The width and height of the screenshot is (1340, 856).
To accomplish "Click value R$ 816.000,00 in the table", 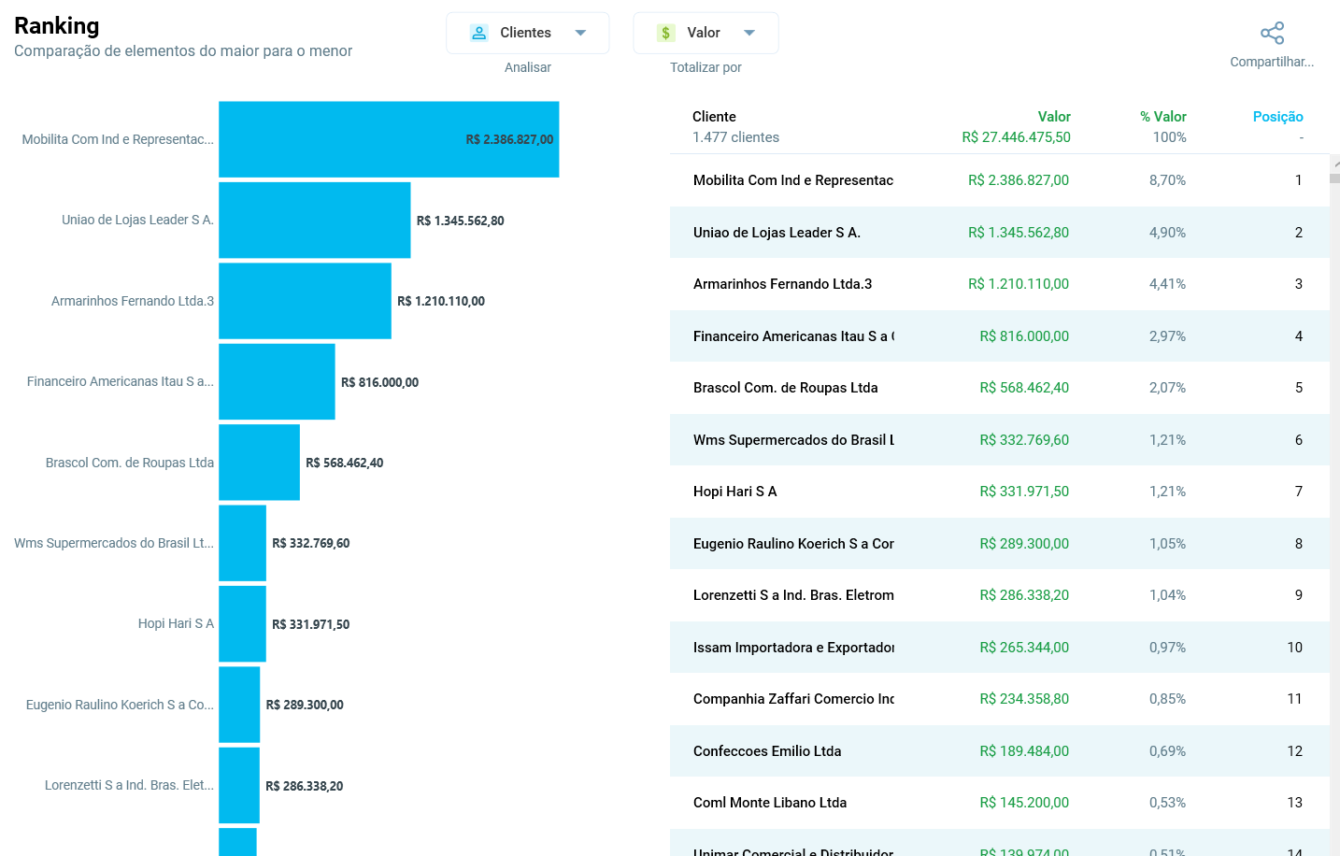I will click(x=1024, y=336).
